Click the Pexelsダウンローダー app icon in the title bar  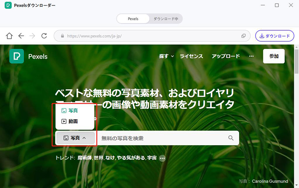point(8,5)
